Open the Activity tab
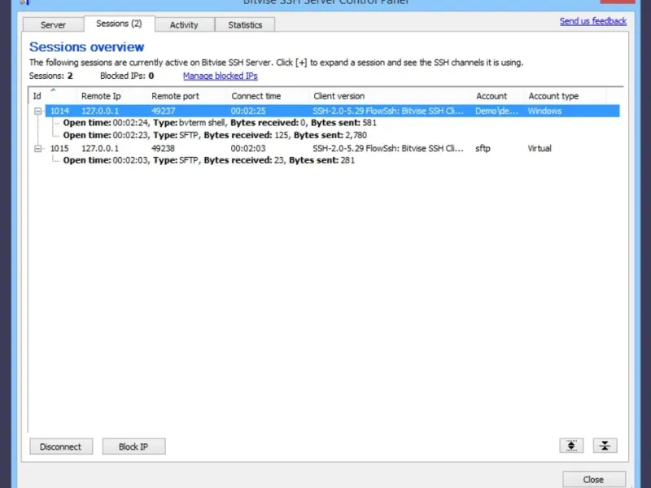 (184, 24)
